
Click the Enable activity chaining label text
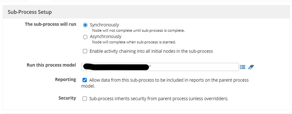151,51
